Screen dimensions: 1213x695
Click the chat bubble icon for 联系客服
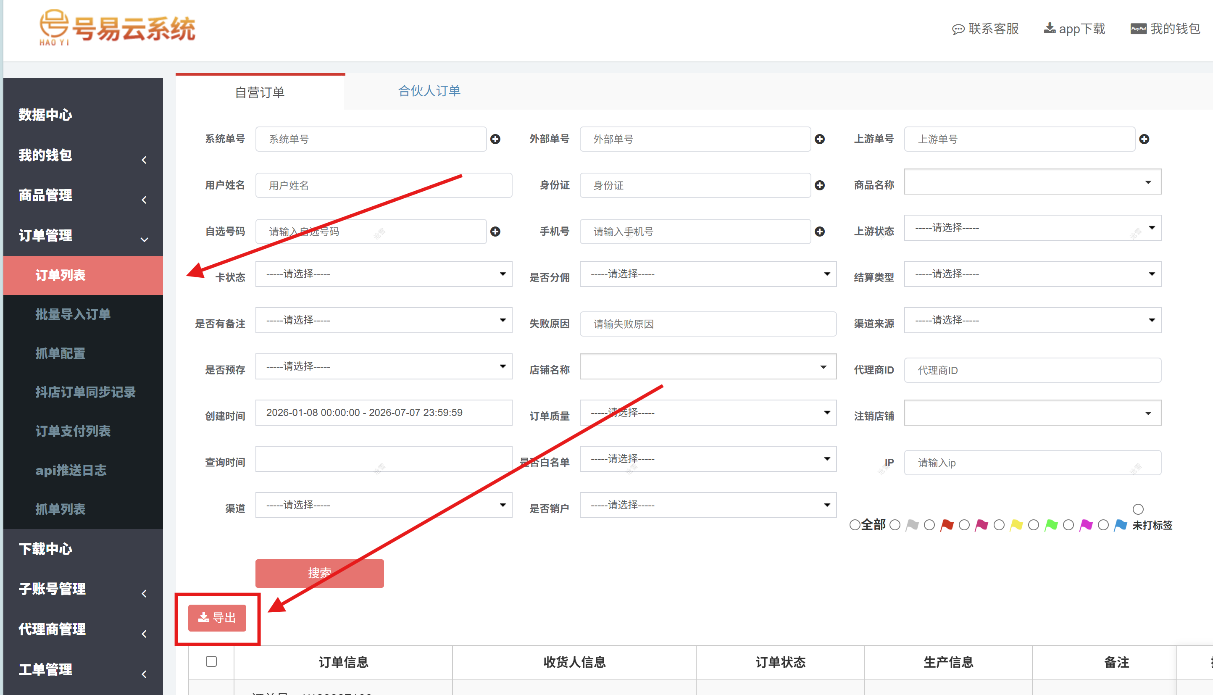click(958, 29)
